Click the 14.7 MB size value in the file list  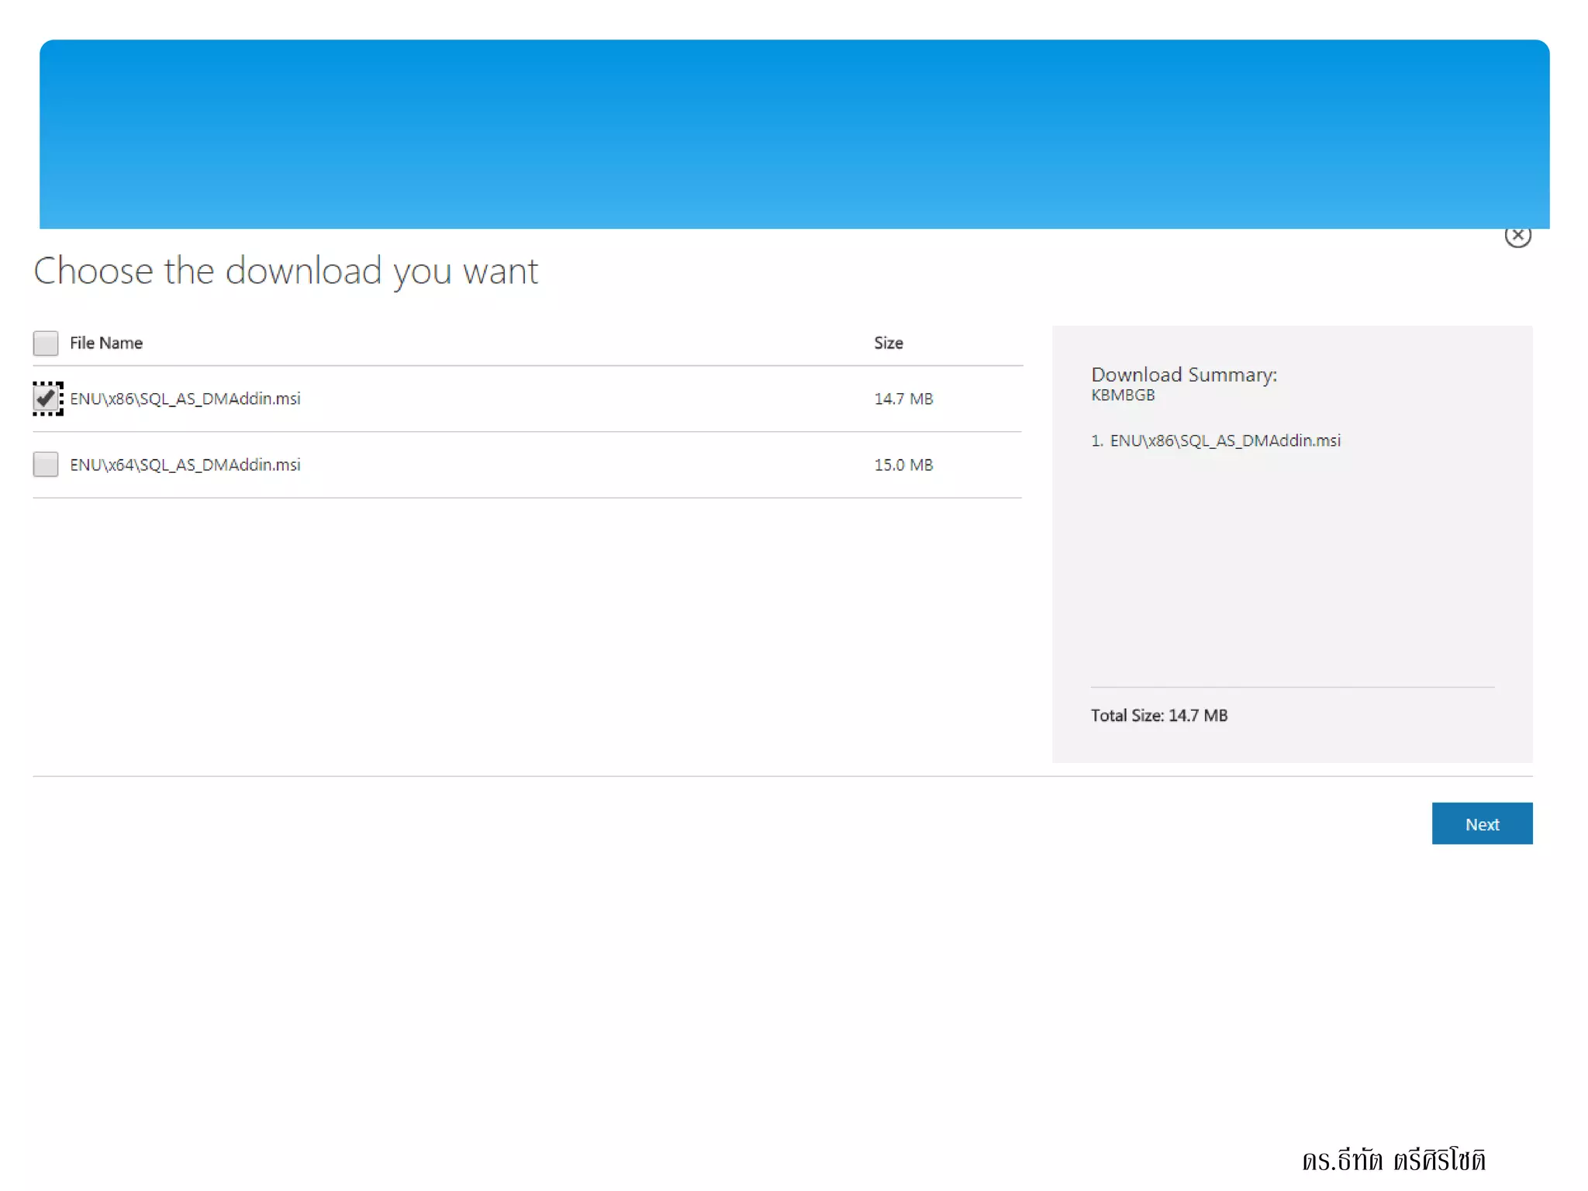pyautogui.click(x=903, y=399)
